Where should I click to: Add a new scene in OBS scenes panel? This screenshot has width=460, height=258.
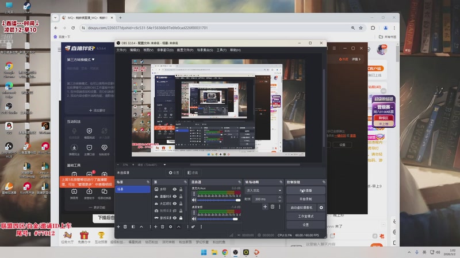(118, 226)
